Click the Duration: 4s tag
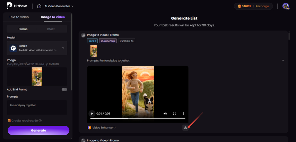 (127, 41)
